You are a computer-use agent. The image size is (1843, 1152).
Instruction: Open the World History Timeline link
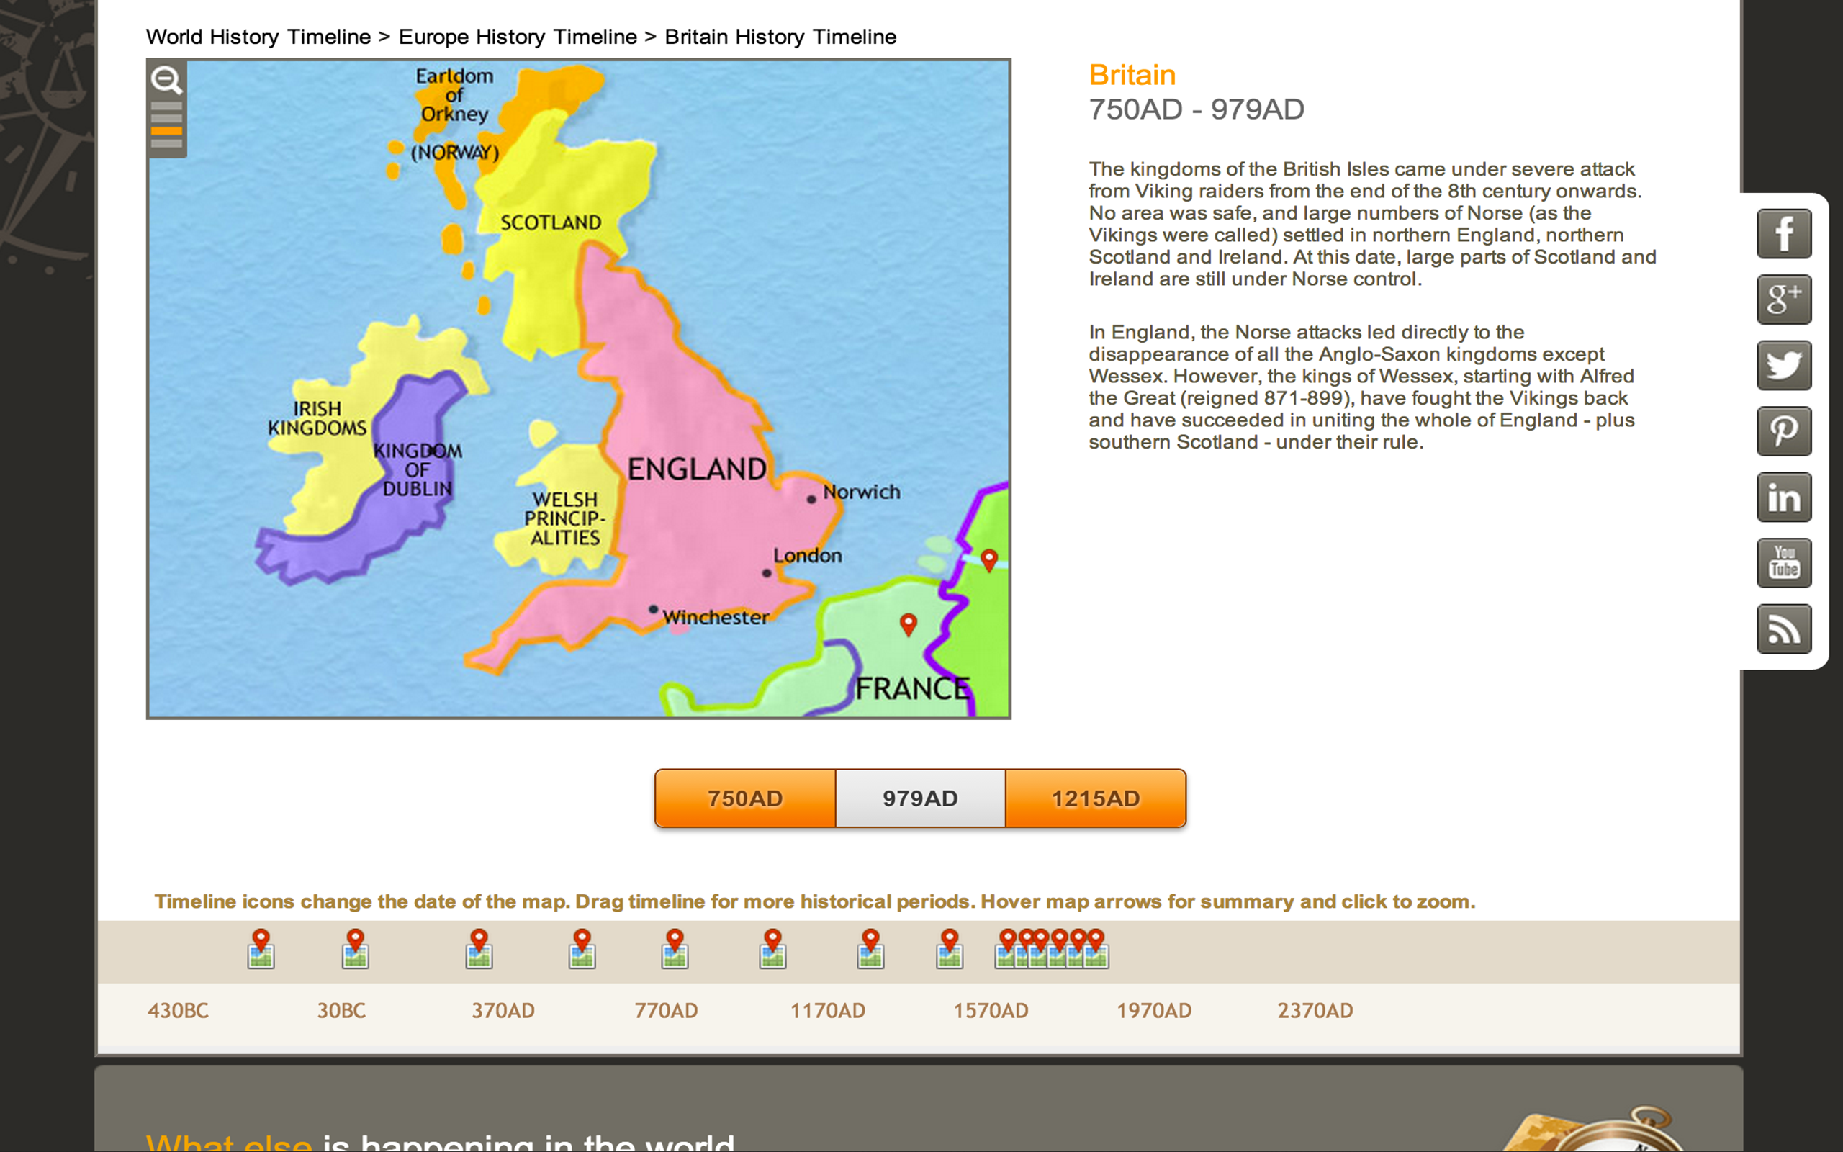tap(258, 36)
